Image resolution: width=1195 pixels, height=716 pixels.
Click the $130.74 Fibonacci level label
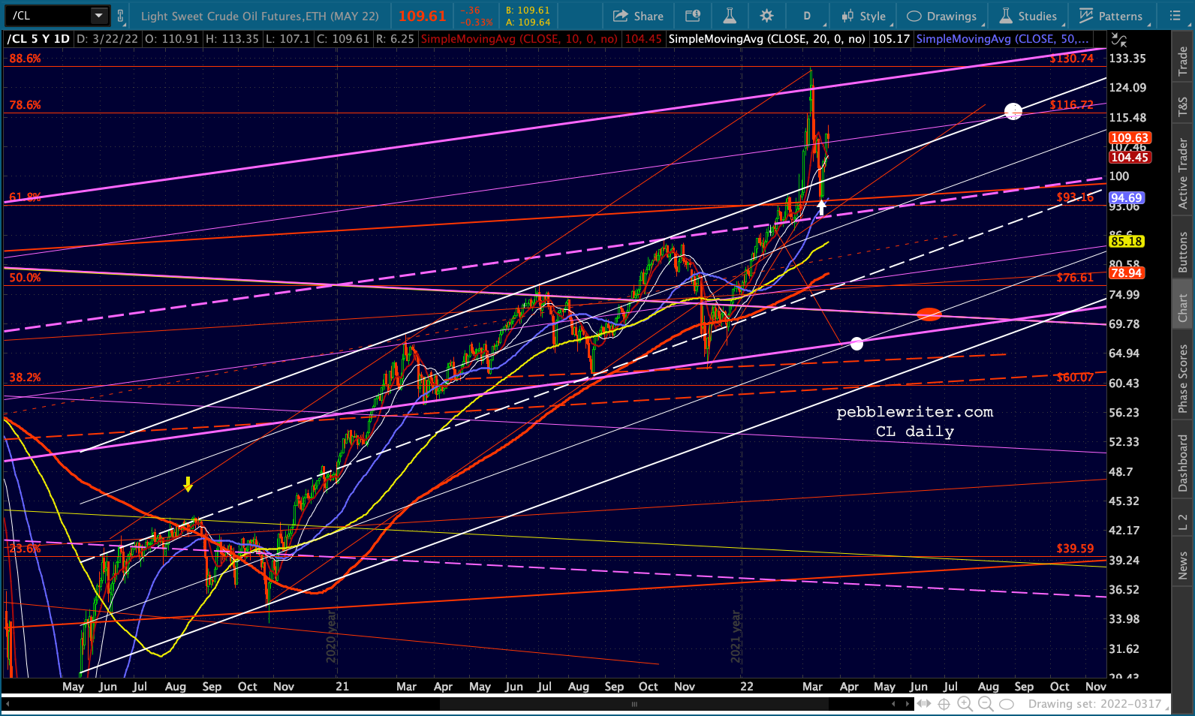click(x=1071, y=59)
